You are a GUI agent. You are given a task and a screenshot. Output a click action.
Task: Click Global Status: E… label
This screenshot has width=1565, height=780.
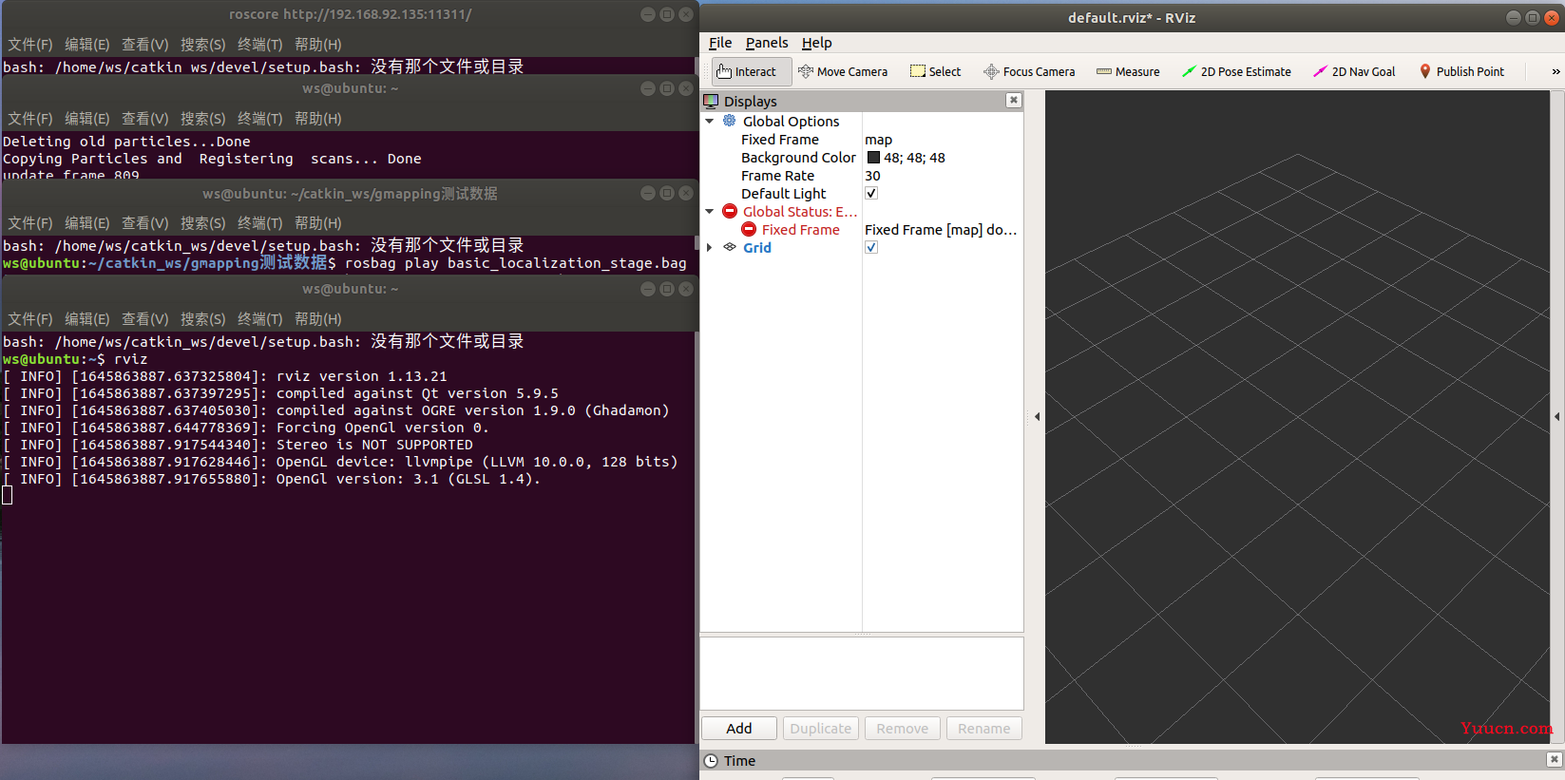coord(800,212)
